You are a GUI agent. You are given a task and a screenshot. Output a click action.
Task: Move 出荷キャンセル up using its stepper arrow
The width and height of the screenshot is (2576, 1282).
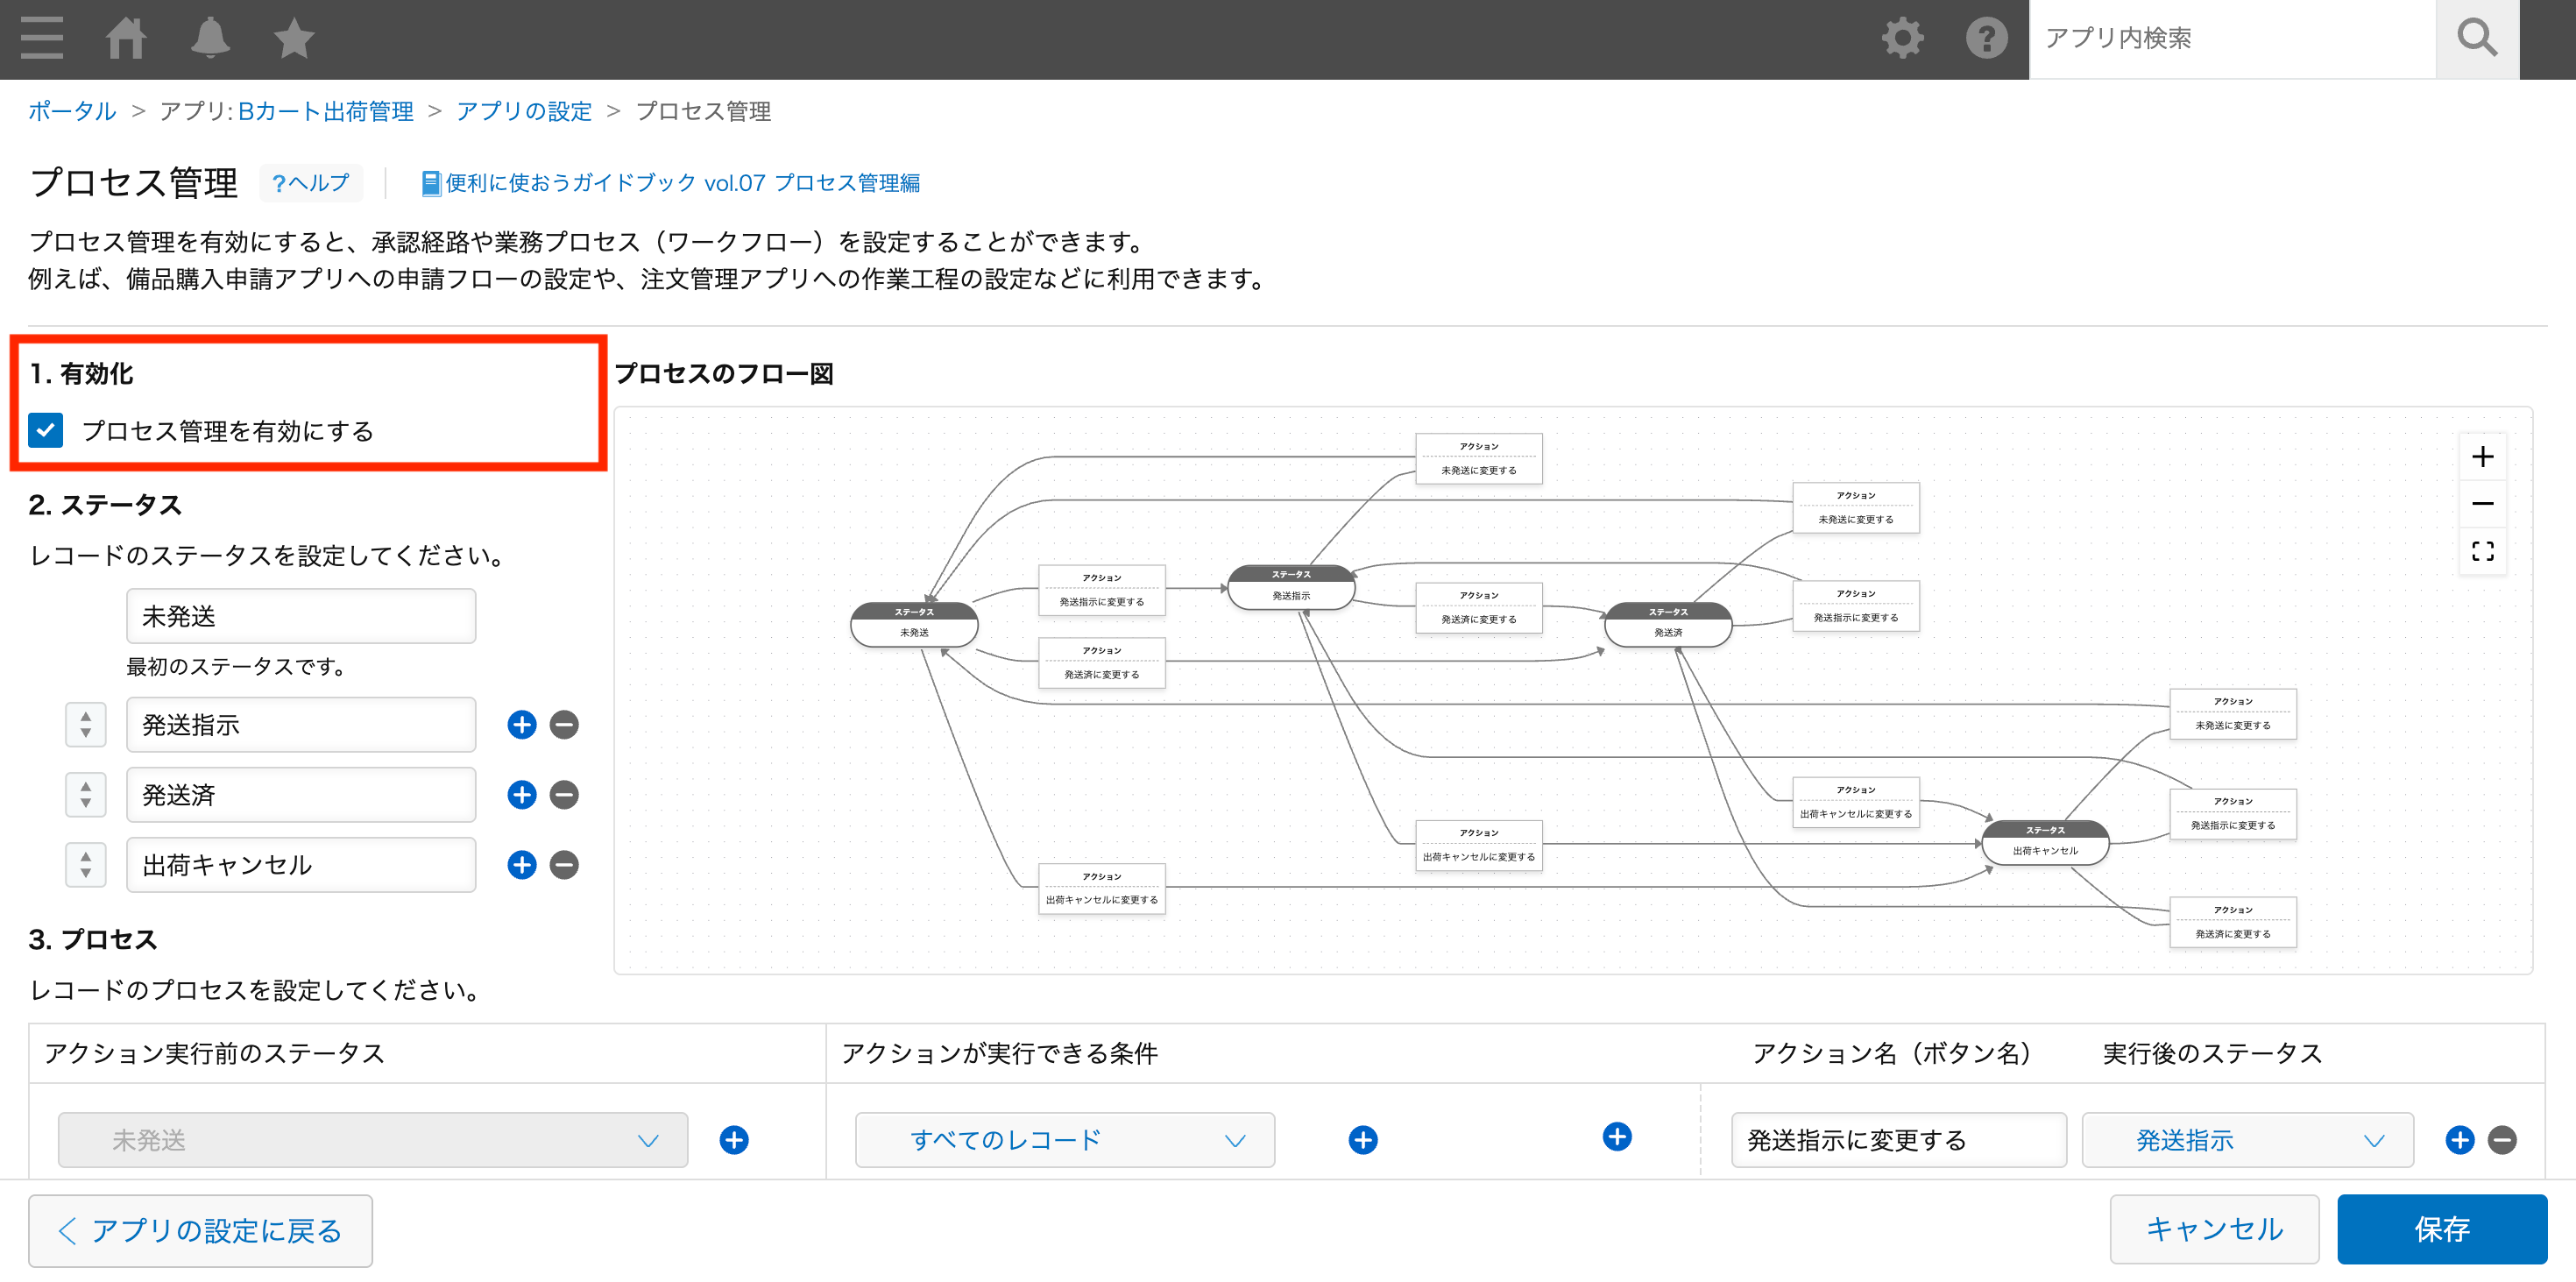click(x=86, y=856)
